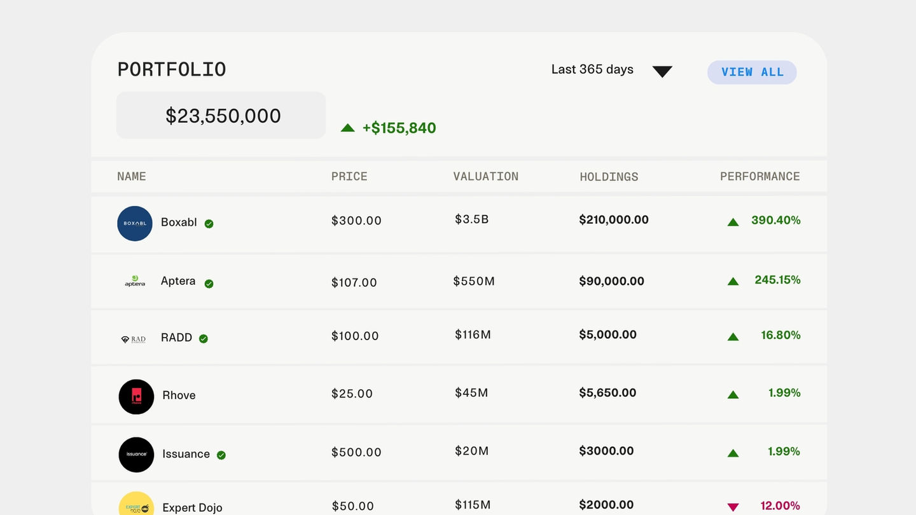Click the verified badge beside RADD

pos(204,339)
